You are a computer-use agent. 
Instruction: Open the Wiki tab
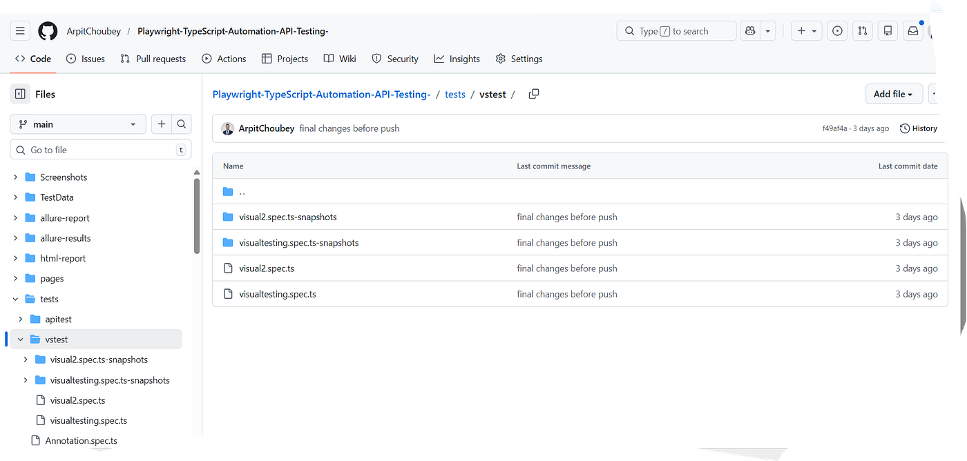coord(340,59)
